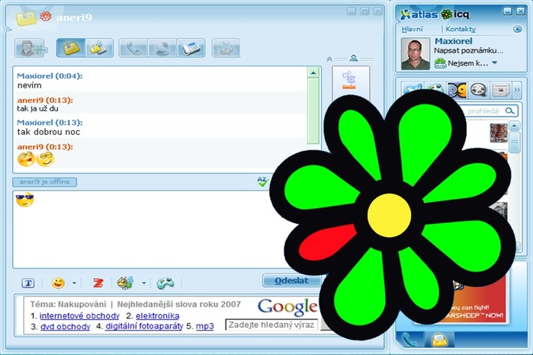Open the "mp3" link
533x355 pixels.
click(205, 326)
